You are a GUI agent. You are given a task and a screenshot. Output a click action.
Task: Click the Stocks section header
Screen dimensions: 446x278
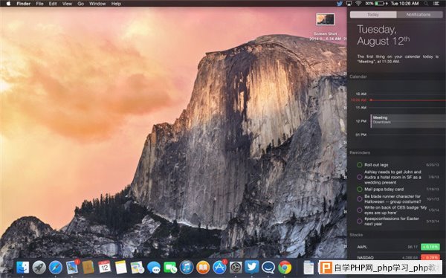tap(356, 235)
